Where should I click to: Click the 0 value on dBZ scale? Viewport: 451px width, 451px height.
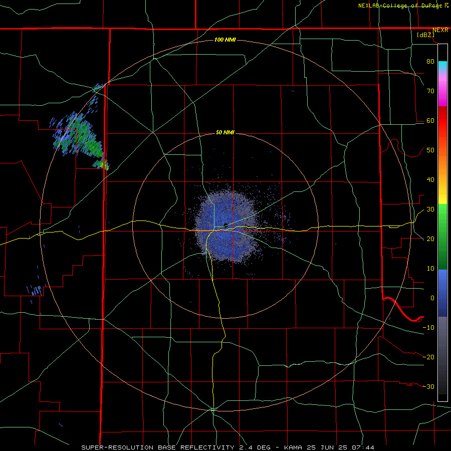pos(432,298)
